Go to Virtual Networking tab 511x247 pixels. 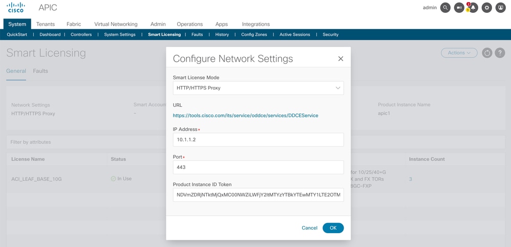tap(116, 24)
